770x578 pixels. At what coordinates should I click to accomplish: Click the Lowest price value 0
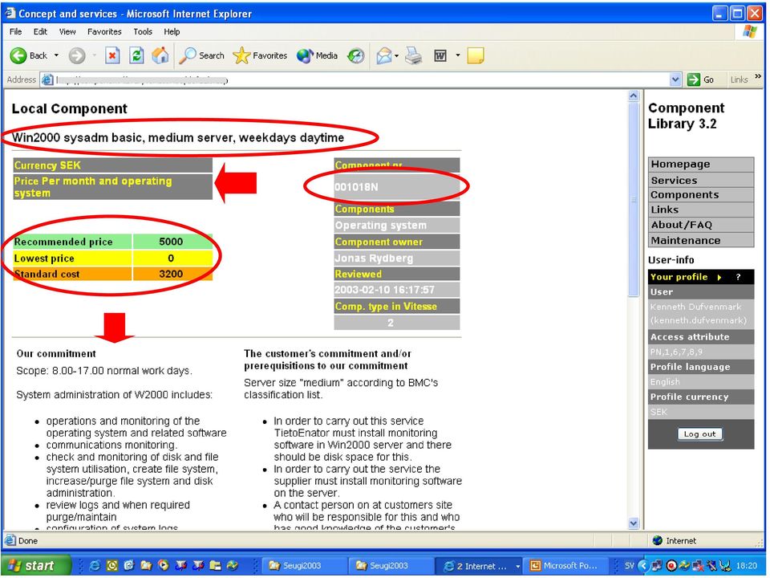pyautogui.click(x=171, y=258)
